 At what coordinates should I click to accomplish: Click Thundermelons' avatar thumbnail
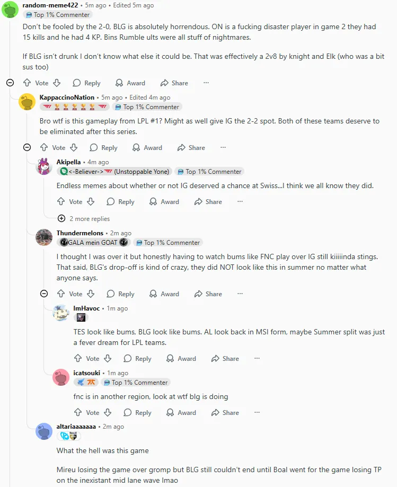(44, 237)
